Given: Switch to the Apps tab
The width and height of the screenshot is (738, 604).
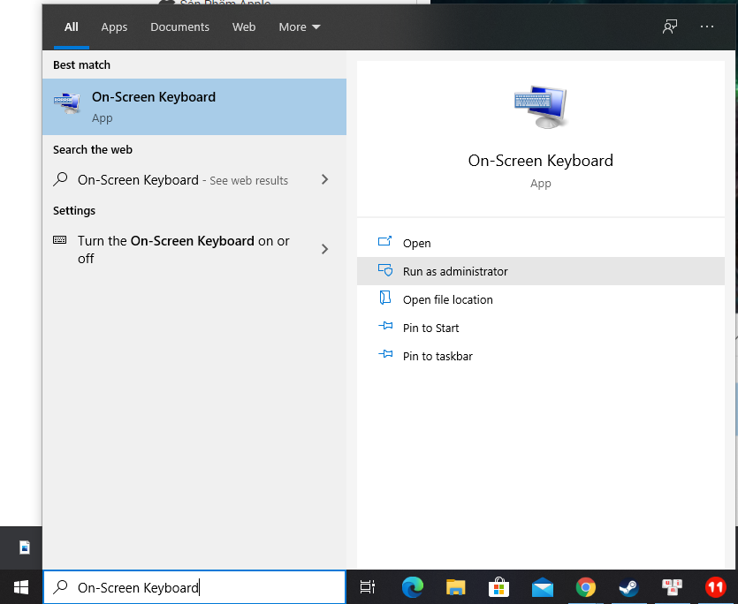Looking at the screenshot, I should (x=114, y=27).
